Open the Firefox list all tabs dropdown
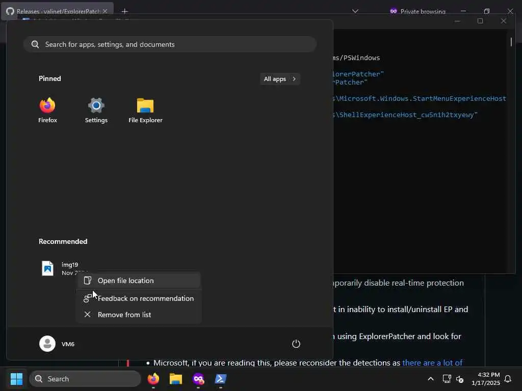522x391 pixels. click(355, 11)
